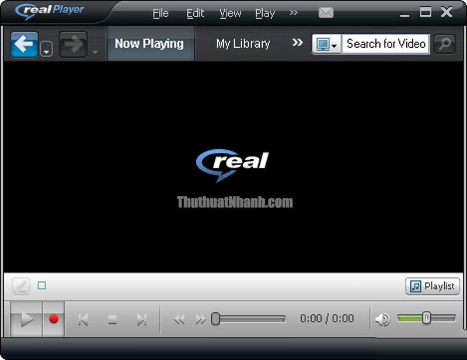Open the search source monitor dropdown
This screenshot has width=467, height=360.
tap(326, 44)
